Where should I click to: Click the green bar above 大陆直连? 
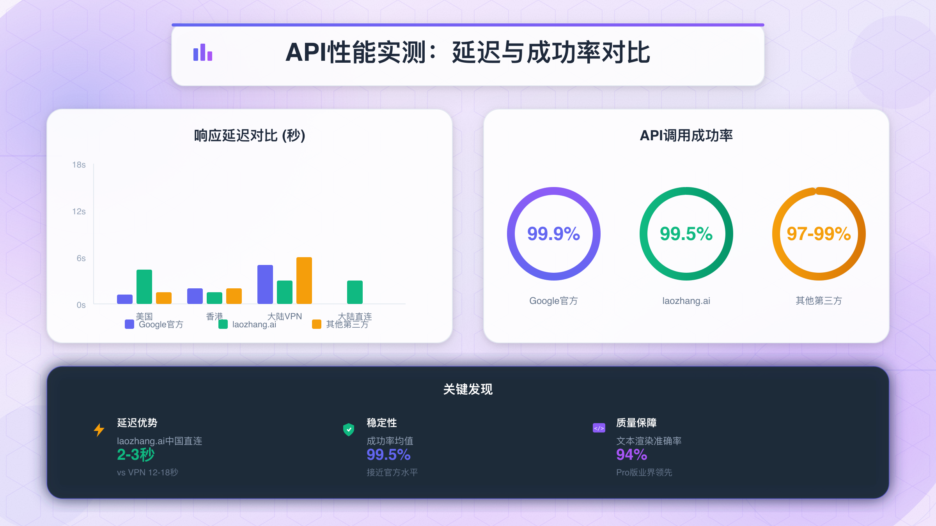[x=355, y=292]
